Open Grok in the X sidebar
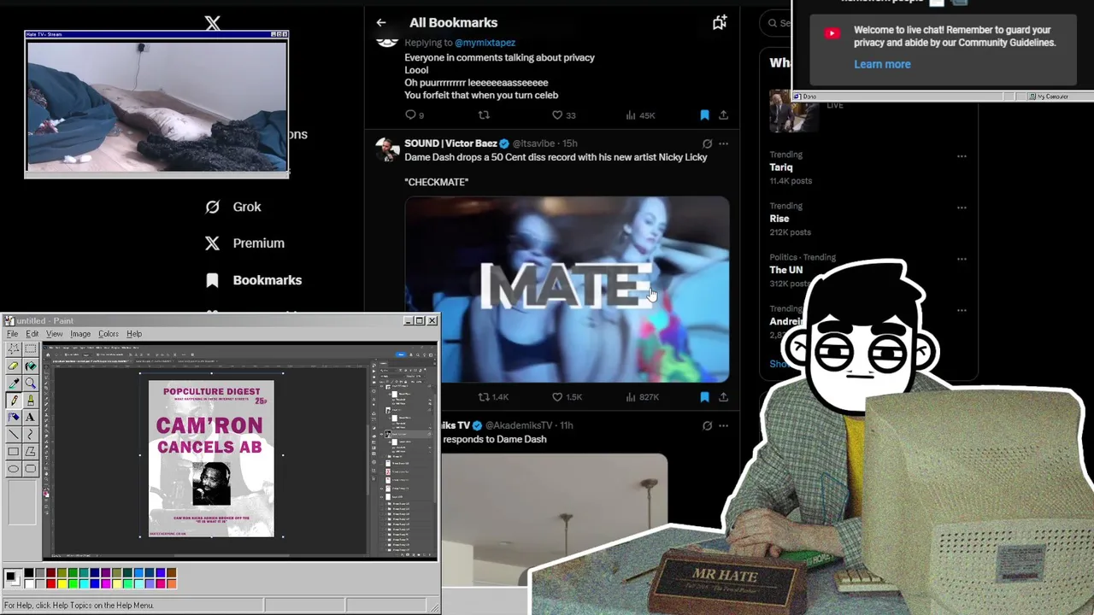Viewport: 1094px width, 615px height. point(233,207)
